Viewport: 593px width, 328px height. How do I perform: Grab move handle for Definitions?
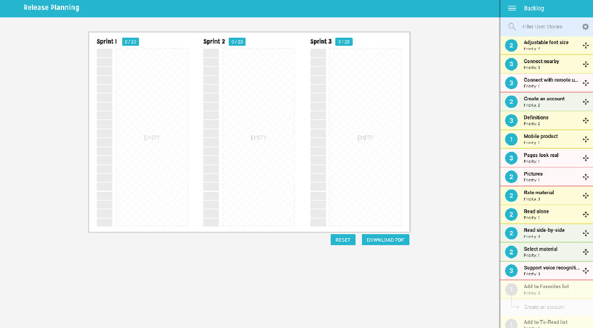click(585, 121)
